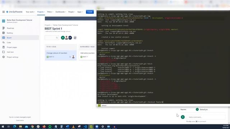Filter board by the photo avatar

[66, 38]
